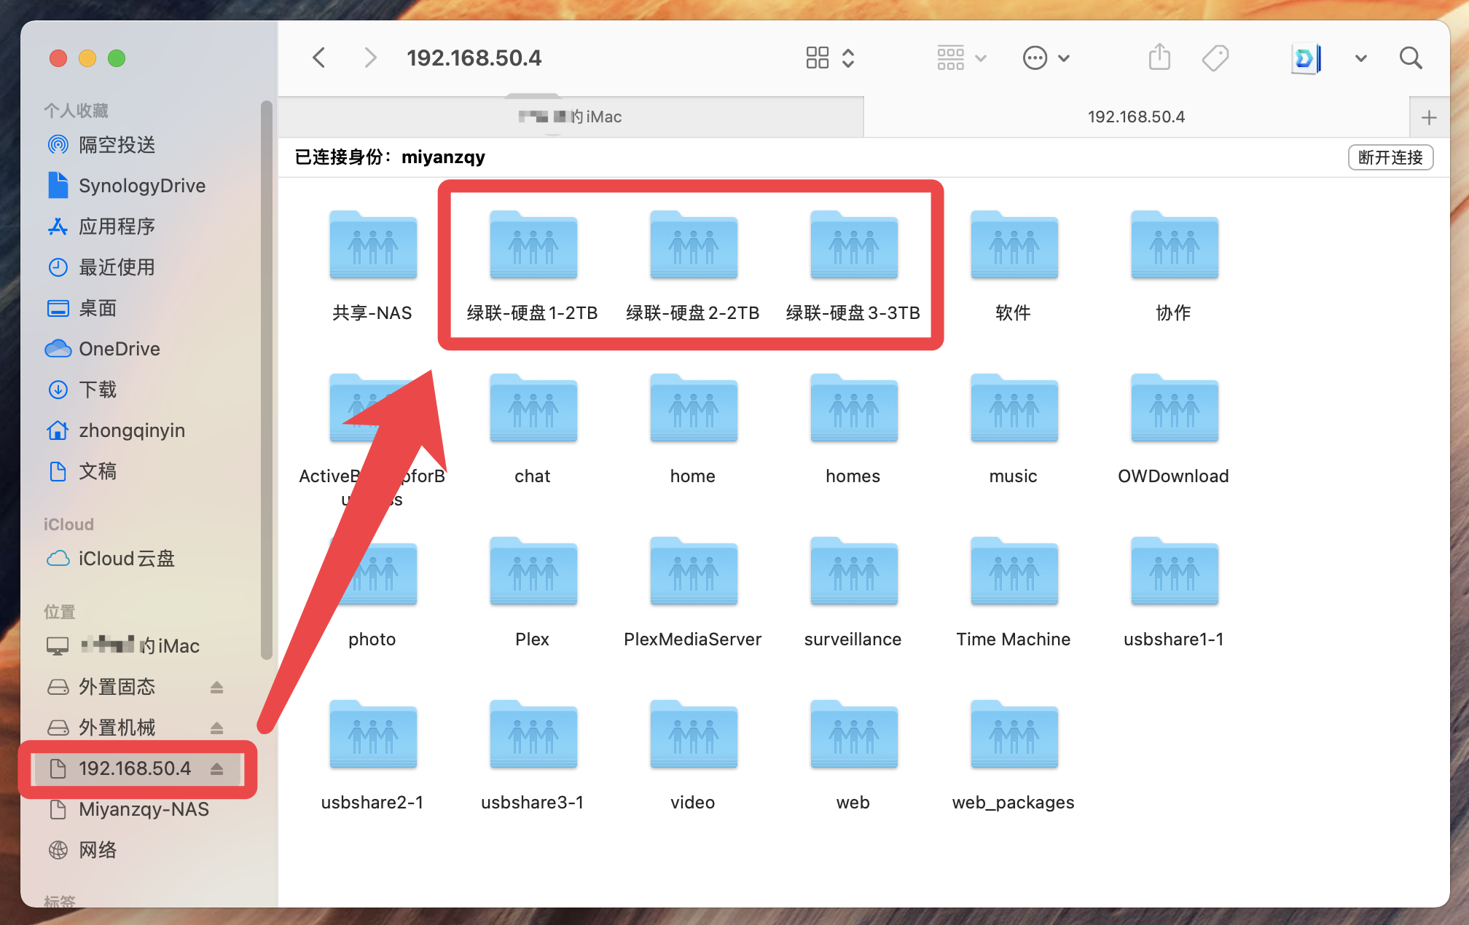Viewport: 1469px width, 925px height.
Task: Go back with the left chevron
Action: pyautogui.click(x=319, y=58)
